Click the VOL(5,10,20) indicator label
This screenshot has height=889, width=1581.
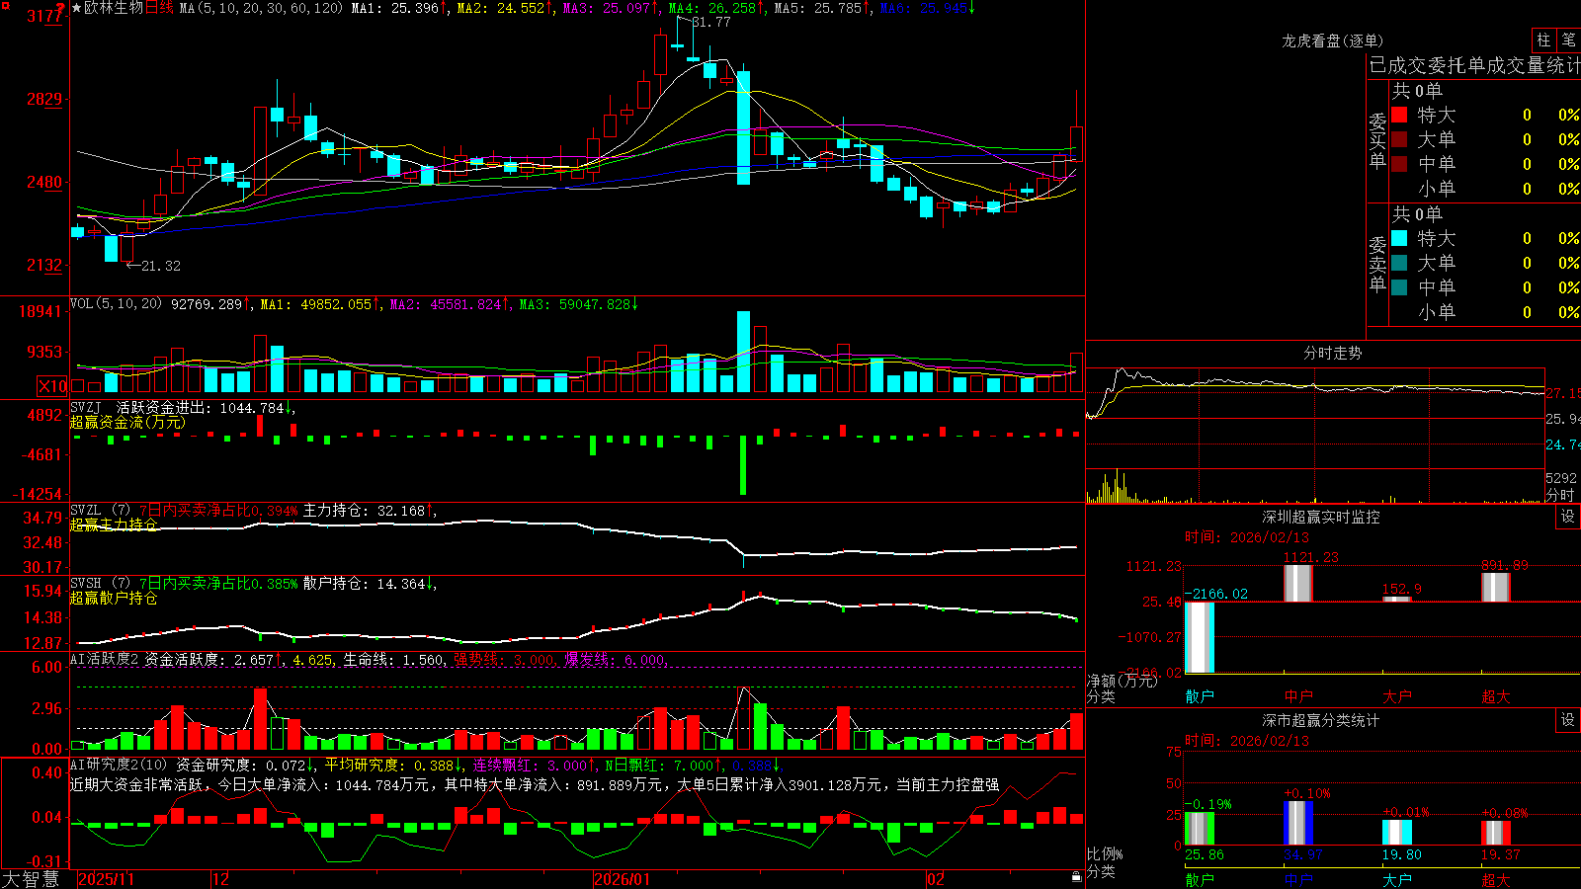click(116, 304)
